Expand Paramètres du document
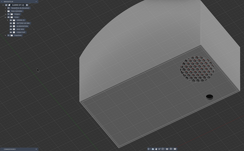Viewport: 244px width, 151px height. tap(5, 8)
